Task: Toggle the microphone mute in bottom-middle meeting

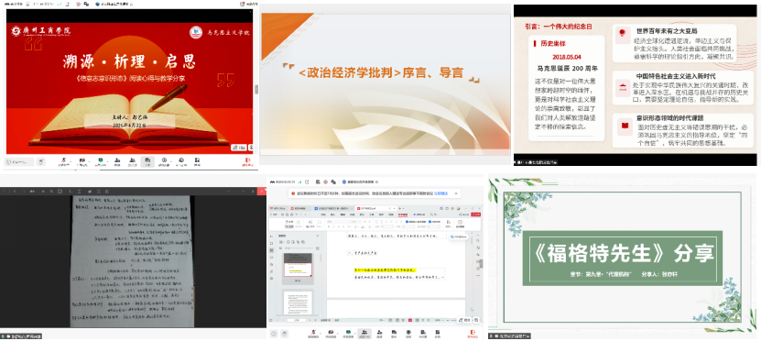Action: 313,334
